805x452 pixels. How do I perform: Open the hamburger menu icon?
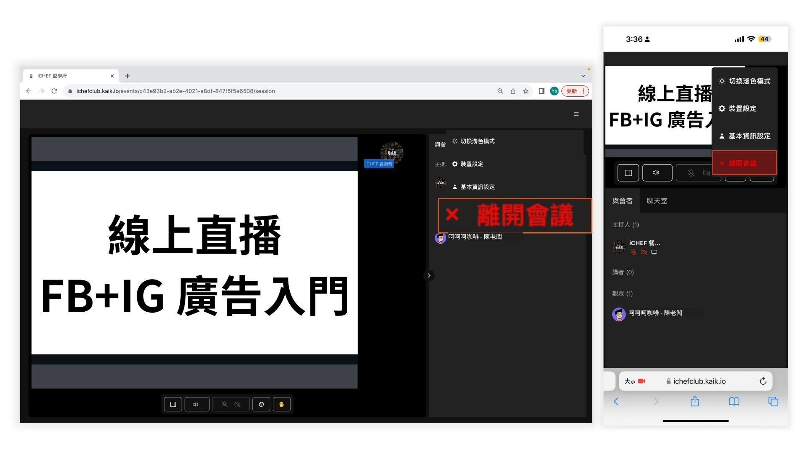[x=576, y=114]
